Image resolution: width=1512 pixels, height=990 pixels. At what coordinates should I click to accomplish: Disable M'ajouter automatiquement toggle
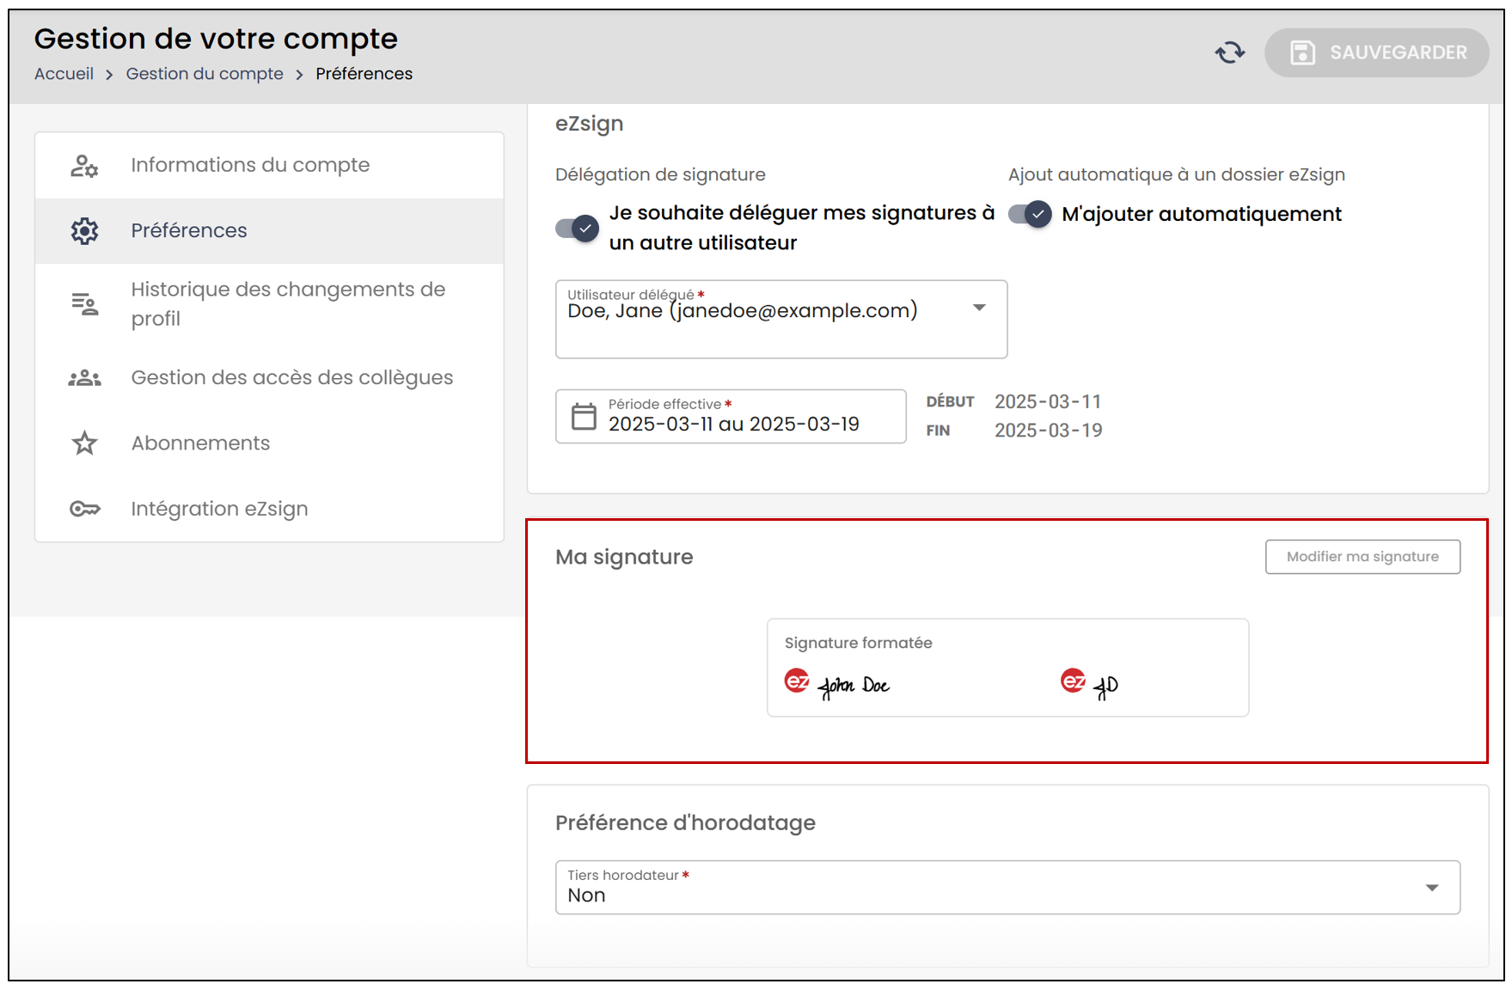click(1030, 214)
